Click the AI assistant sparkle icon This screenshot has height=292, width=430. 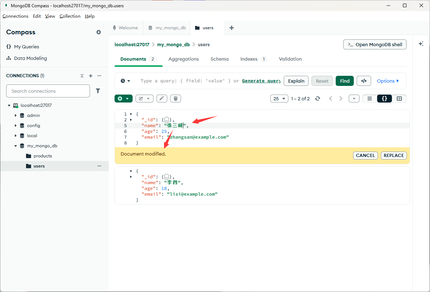point(421,44)
